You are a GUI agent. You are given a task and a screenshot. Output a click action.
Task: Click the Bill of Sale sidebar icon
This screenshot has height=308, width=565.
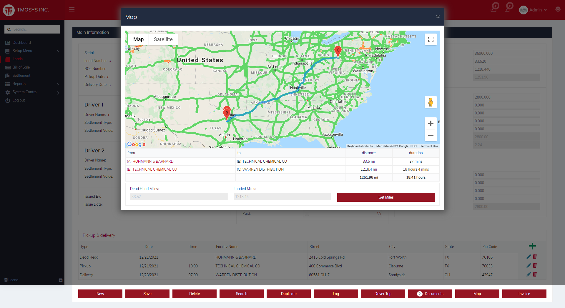click(8, 67)
